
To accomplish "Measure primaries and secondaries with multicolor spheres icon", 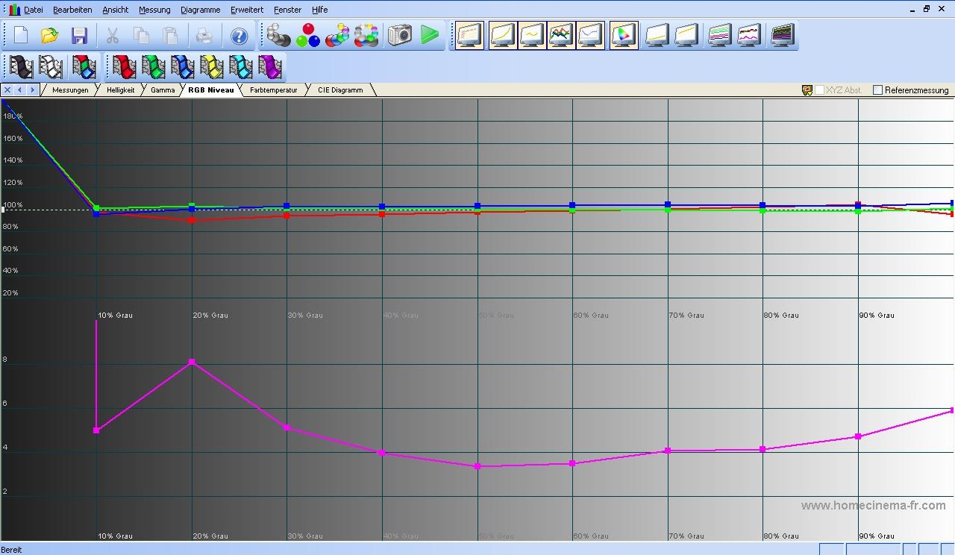I will 337,35.
